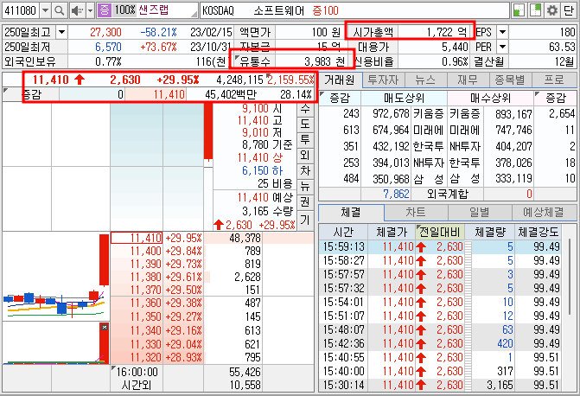This screenshot has height=396, width=580.
Task: Click the second green layout icon beside gear
Action: click(536, 10)
